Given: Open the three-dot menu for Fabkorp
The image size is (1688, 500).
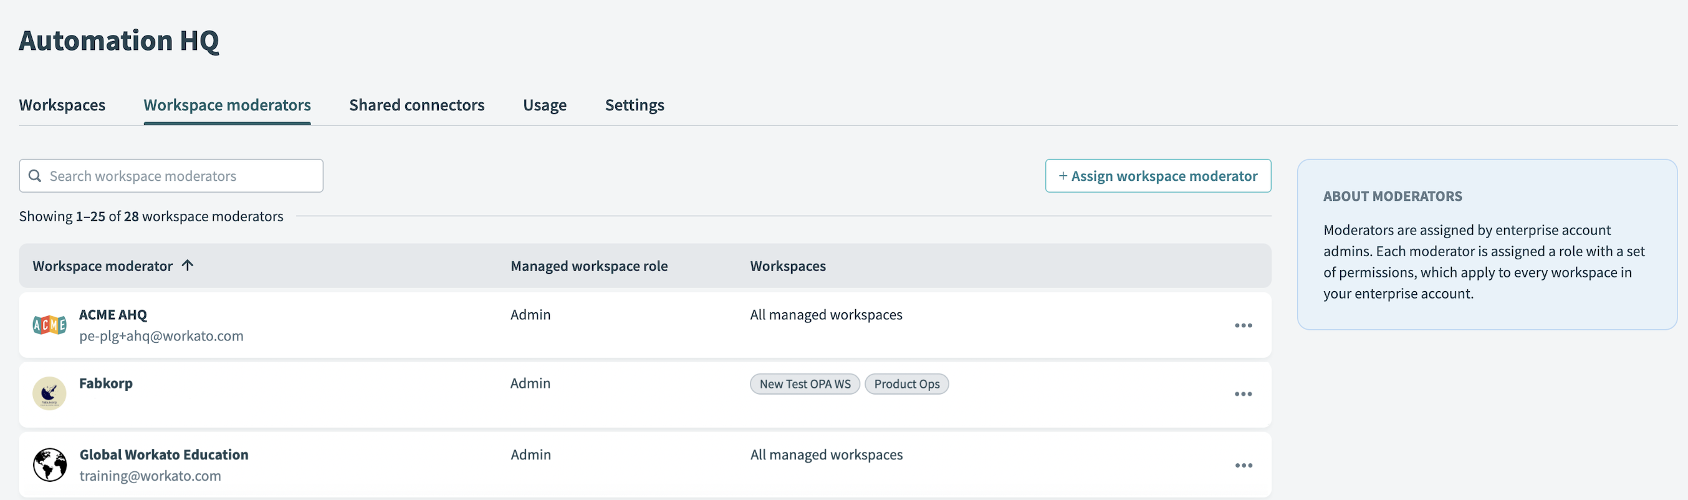Looking at the screenshot, I should (x=1242, y=394).
